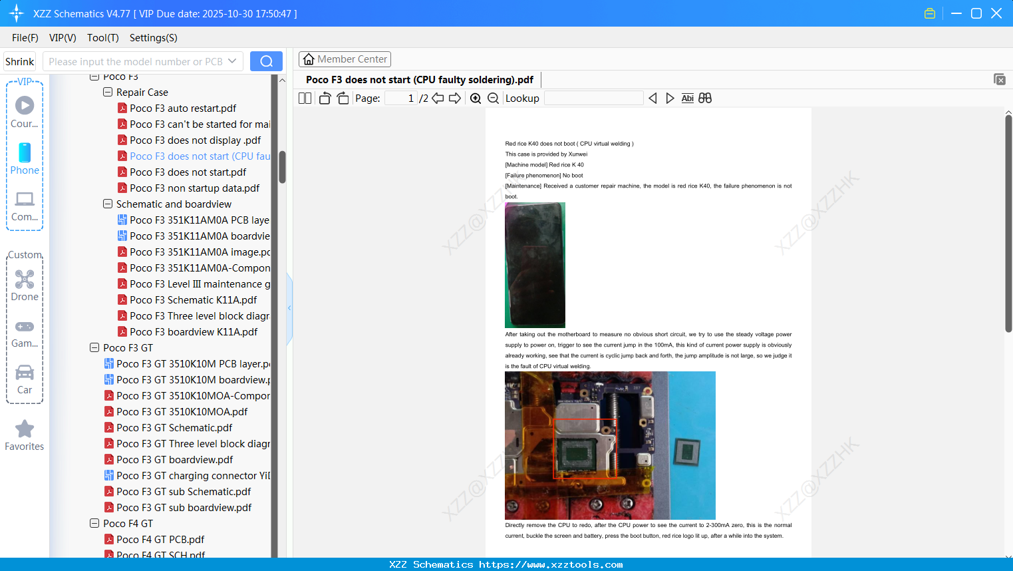
Task: Open the Game console category
Action: coord(25,333)
